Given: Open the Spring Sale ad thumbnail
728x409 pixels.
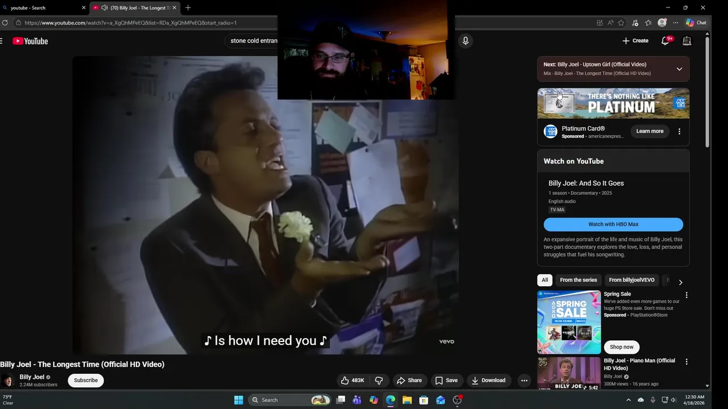Looking at the screenshot, I should (569, 322).
